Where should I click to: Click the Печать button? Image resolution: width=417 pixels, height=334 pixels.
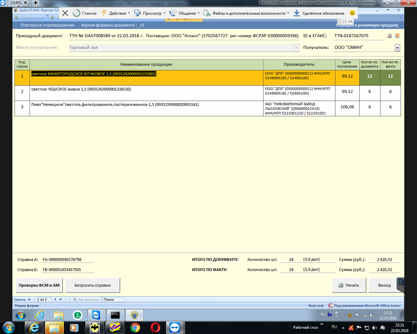click(349, 285)
